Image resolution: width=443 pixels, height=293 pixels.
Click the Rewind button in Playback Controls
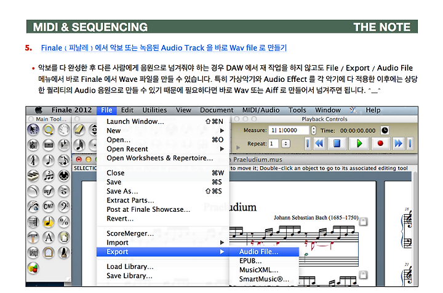point(319,143)
